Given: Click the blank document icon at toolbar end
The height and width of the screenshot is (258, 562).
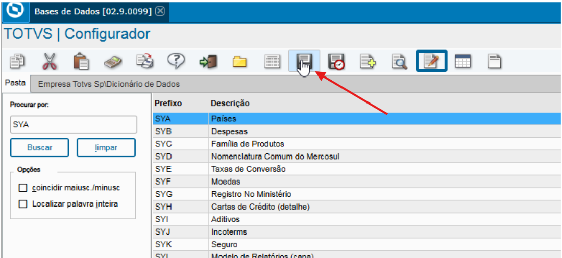Looking at the screenshot, I should [x=495, y=62].
